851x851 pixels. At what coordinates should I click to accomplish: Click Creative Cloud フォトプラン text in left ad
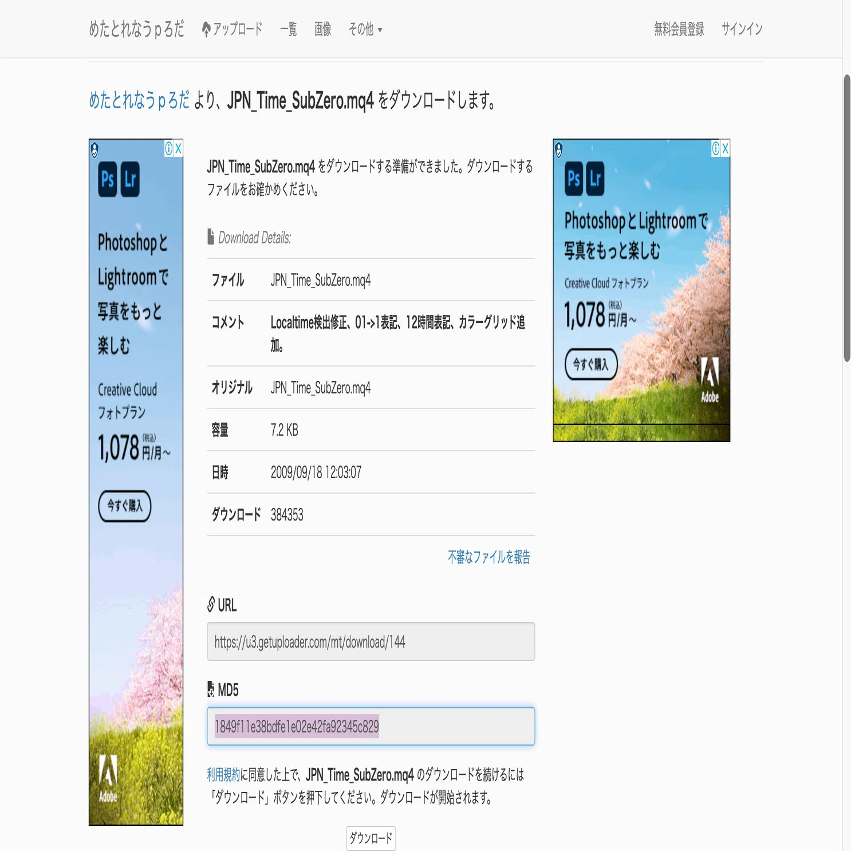point(127,401)
